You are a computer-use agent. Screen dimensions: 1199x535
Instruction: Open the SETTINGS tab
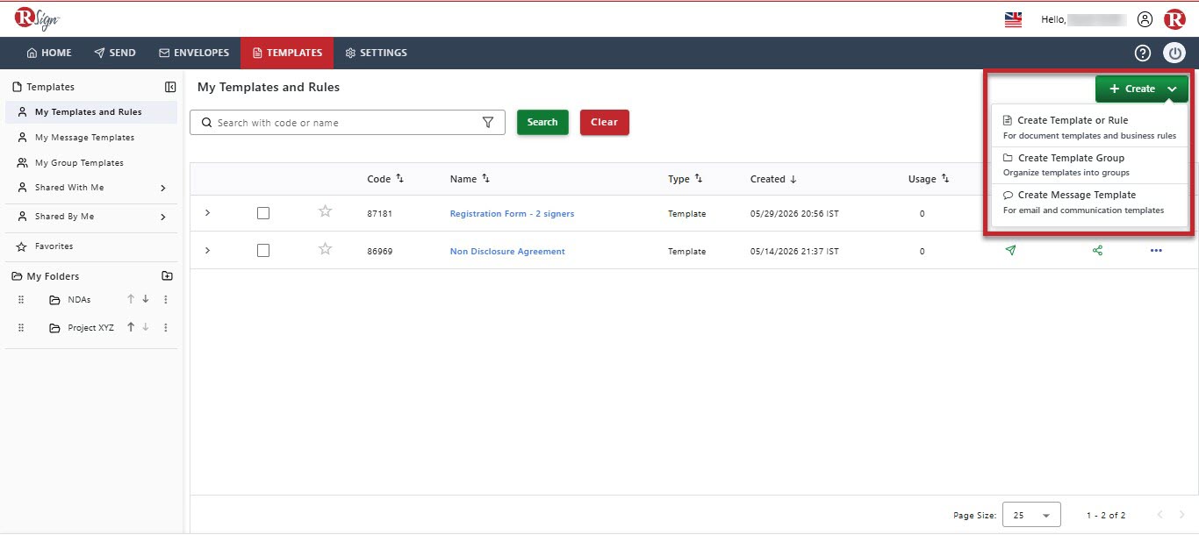click(376, 53)
